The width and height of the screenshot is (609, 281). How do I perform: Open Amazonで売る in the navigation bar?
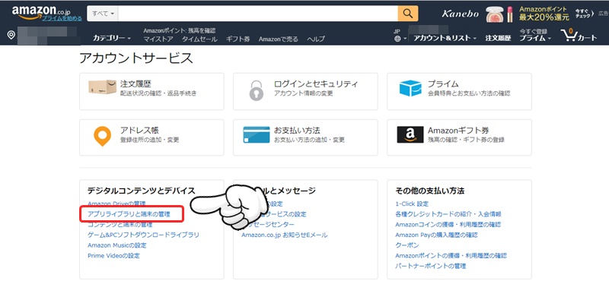[278, 39]
